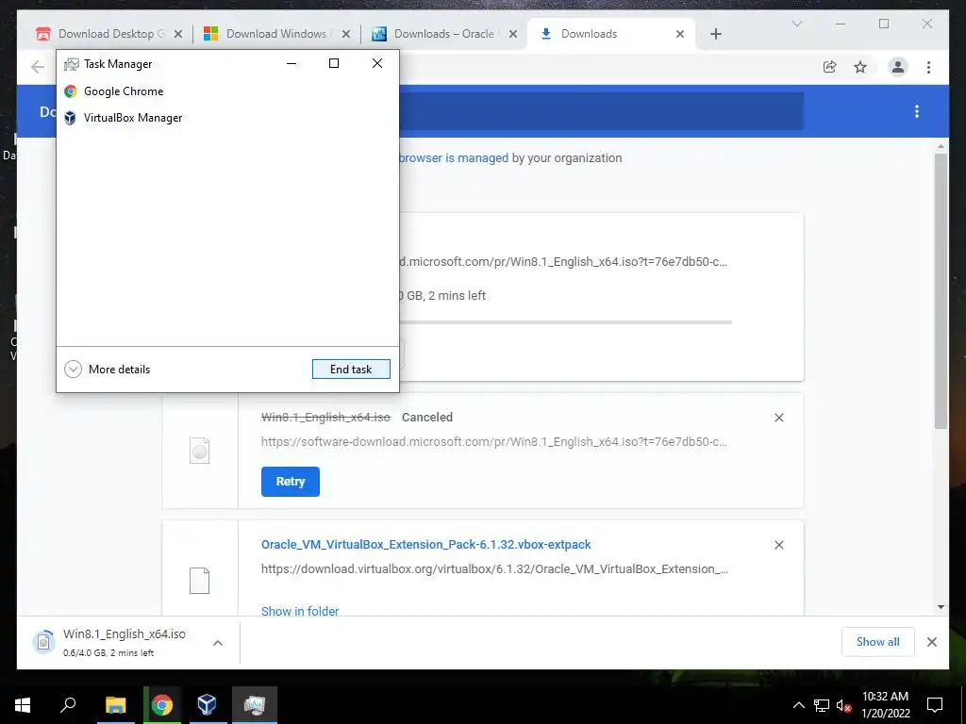Click Show all downloads button

pyautogui.click(x=877, y=641)
